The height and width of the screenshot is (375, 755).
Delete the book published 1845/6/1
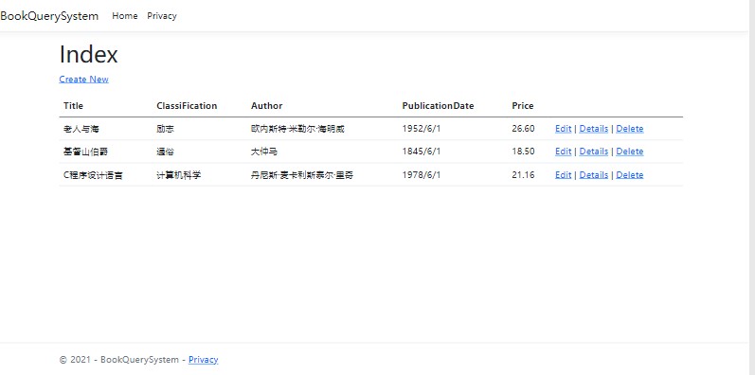click(629, 152)
